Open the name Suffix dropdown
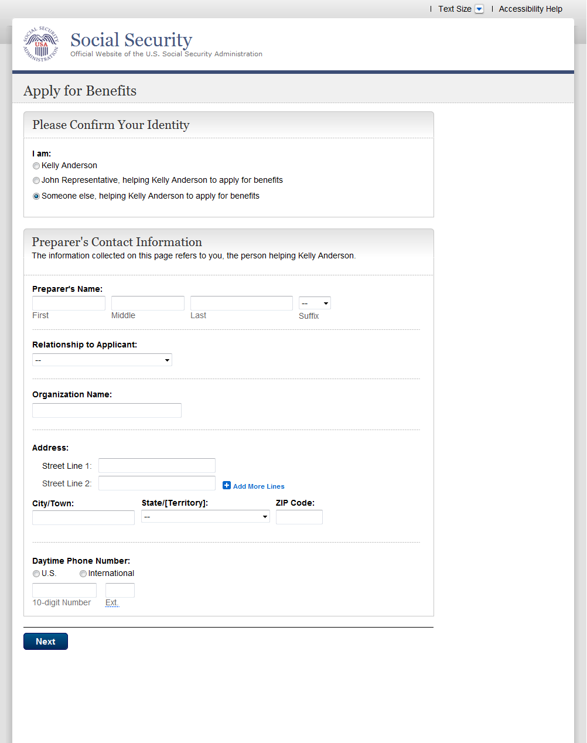Viewport: 587px width, 743px height. [x=315, y=303]
